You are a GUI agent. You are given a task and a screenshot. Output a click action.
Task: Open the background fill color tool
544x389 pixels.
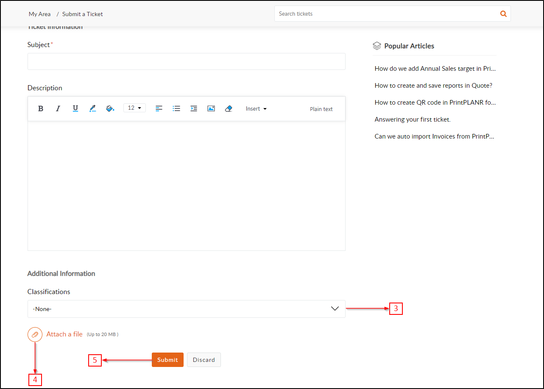110,108
